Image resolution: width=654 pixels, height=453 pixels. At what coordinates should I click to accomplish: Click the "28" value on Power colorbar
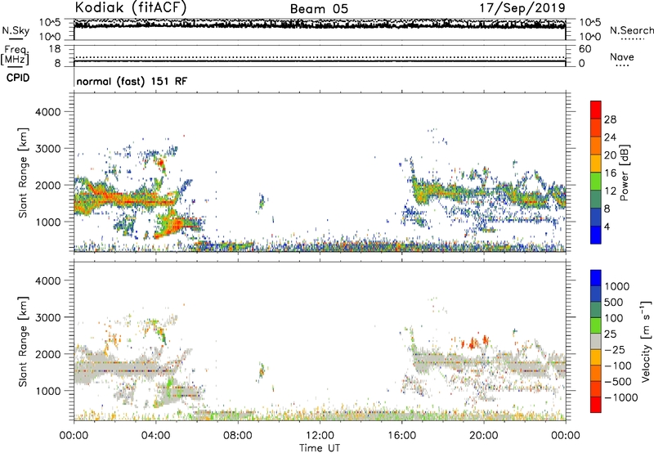[610, 119]
